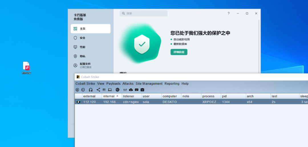Click the globe icon in Cobalt Strike toolbar

[x=117, y=90]
